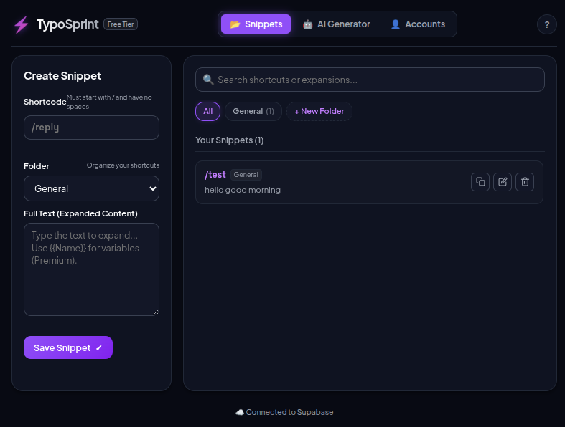Click the Create Snippet heading
The height and width of the screenshot is (427, 565).
tap(62, 76)
